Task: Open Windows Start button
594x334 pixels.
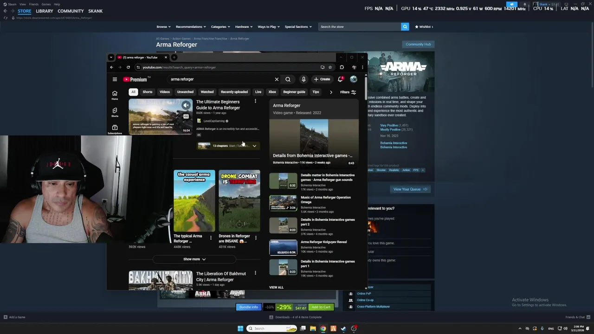Action: [240, 328]
